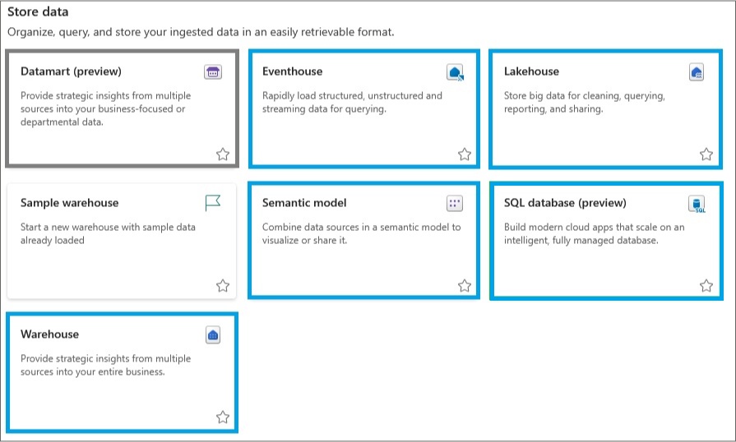This screenshot has width=736, height=442.
Task: Click the Sample warehouse flag icon
Action: click(213, 203)
